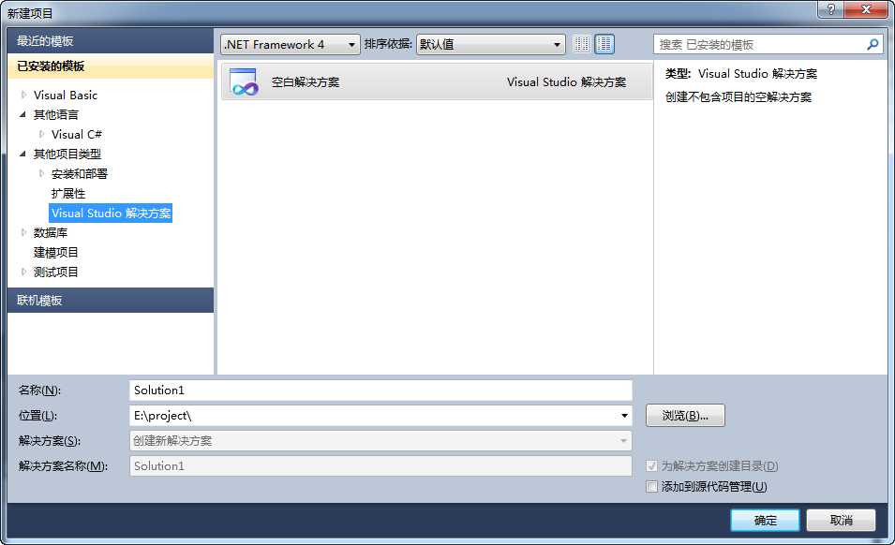The height and width of the screenshot is (545, 895).
Task: Click the blank solution template icon
Action: tap(245, 81)
